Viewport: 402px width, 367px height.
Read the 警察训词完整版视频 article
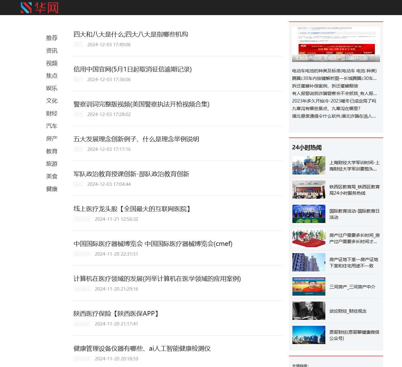pyautogui.click(x=141, y=104)
